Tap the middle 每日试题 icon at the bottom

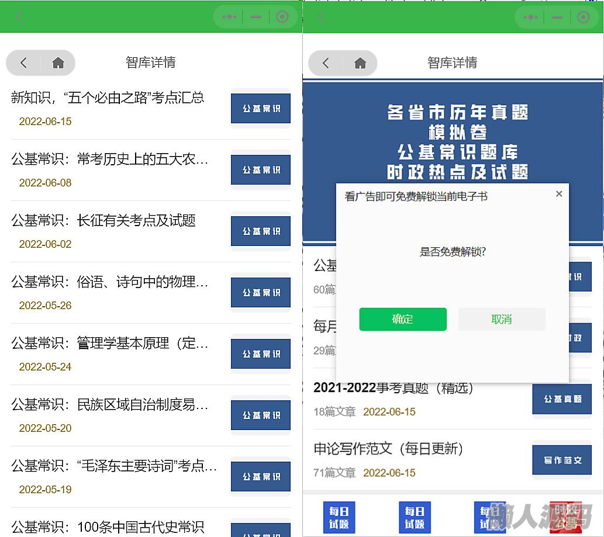(x=415, y=517)
